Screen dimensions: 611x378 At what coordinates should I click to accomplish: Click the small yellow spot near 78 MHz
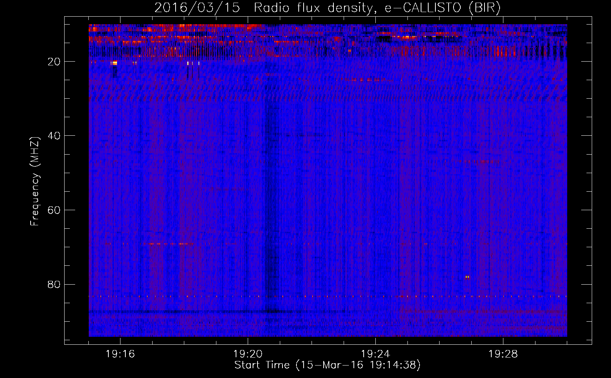point(467,277)
